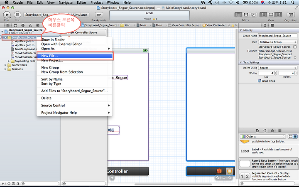Show the Search navigator icon

point(23,25)
